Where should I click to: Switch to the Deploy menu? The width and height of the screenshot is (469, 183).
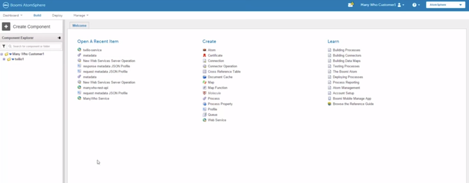pyautogui.click(x=57, y=15)
